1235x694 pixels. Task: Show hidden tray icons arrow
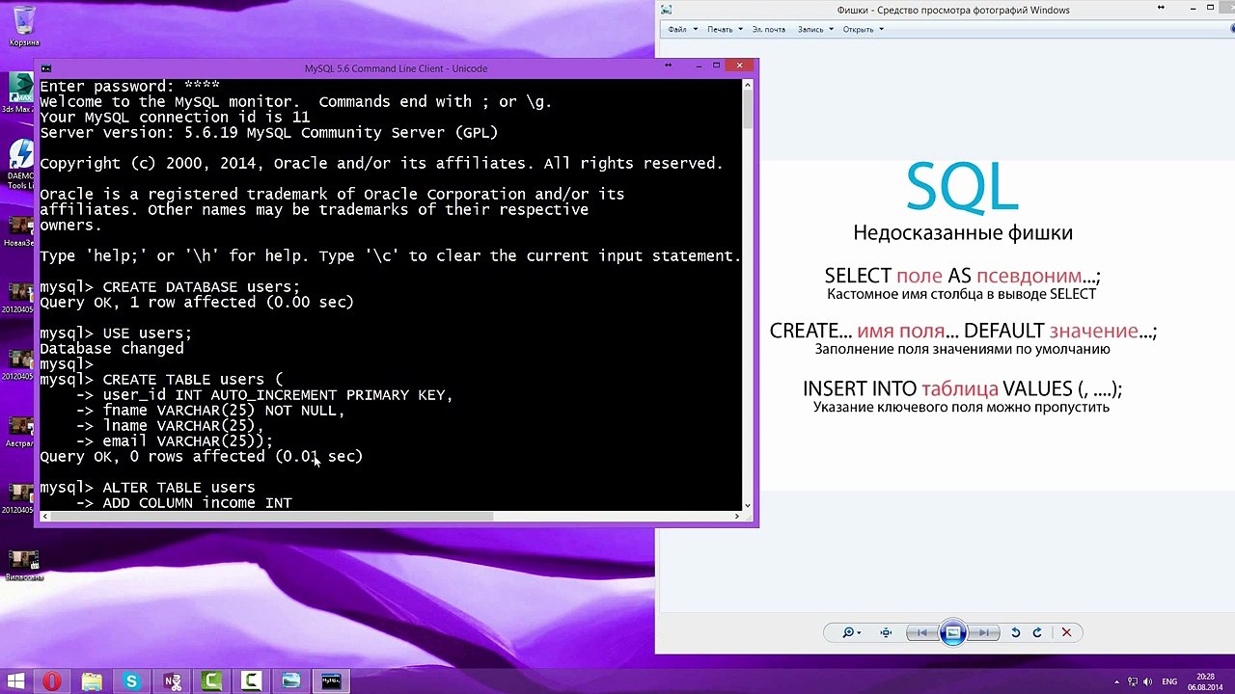click(1116, 681)
